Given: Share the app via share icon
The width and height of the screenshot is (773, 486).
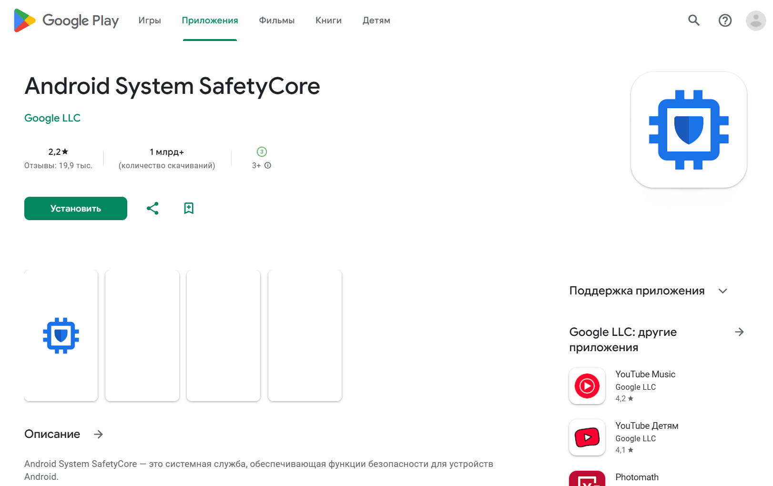Looking at the screenshot, I should [153, 208].
